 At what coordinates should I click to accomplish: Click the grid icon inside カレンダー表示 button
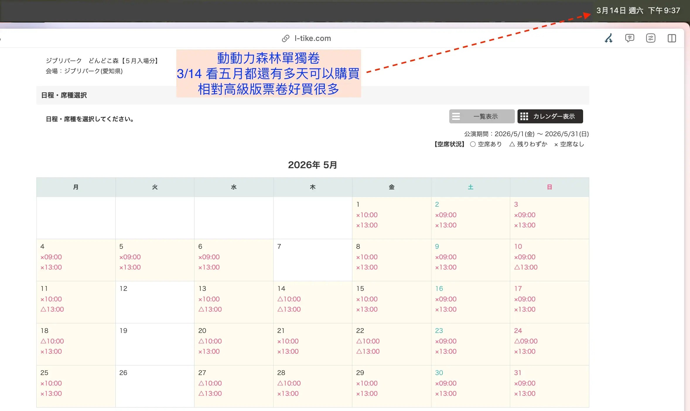525,116
